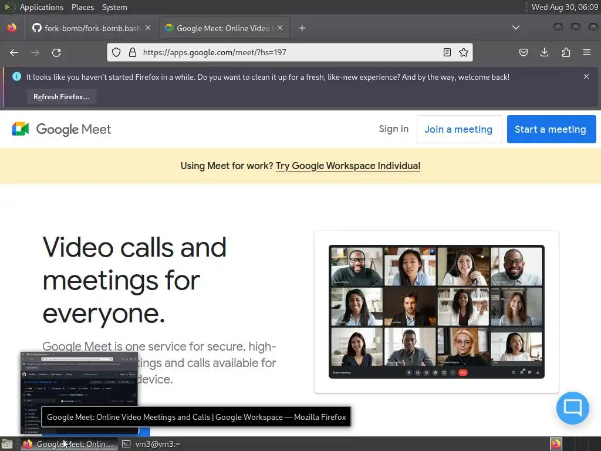This screenshot has height=451, width=601.
Task: Open Save to Pocket button
Action: coord(523,52)
